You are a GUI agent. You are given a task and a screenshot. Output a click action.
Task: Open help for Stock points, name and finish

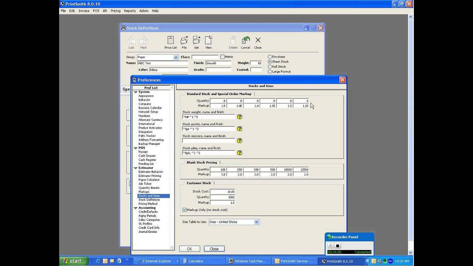[239, 129]
